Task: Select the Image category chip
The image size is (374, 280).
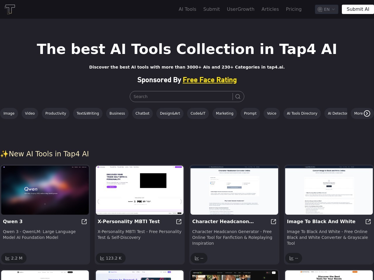Action: [9, 113]
